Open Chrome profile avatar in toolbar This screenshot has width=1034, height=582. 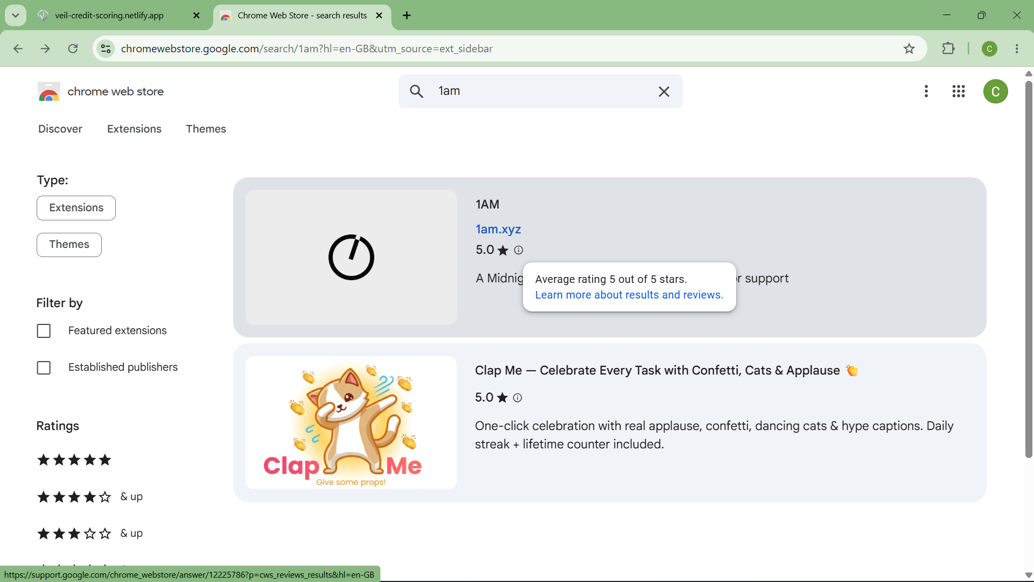tap(990, 49)
